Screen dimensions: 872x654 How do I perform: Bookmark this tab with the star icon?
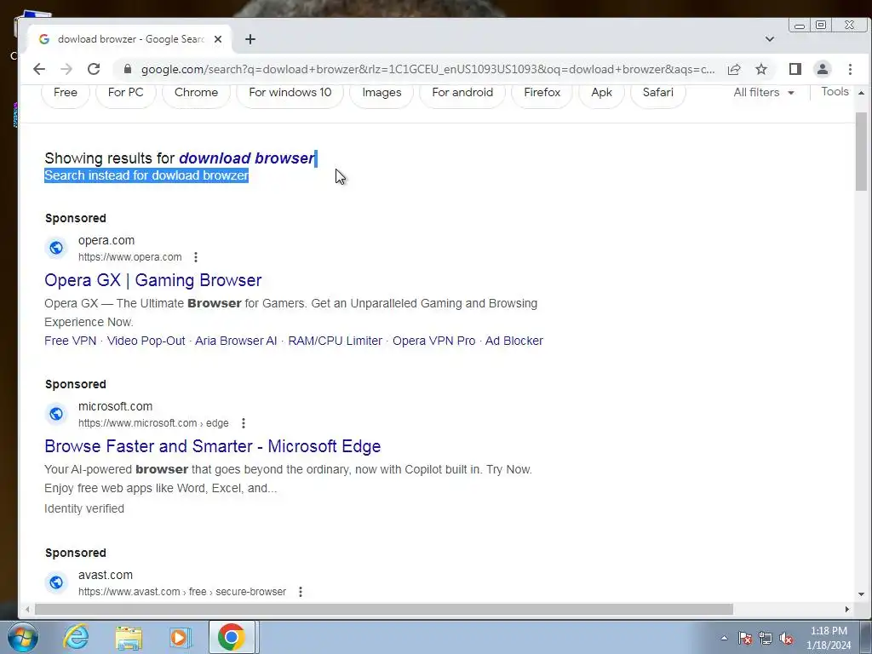(761, 69)
